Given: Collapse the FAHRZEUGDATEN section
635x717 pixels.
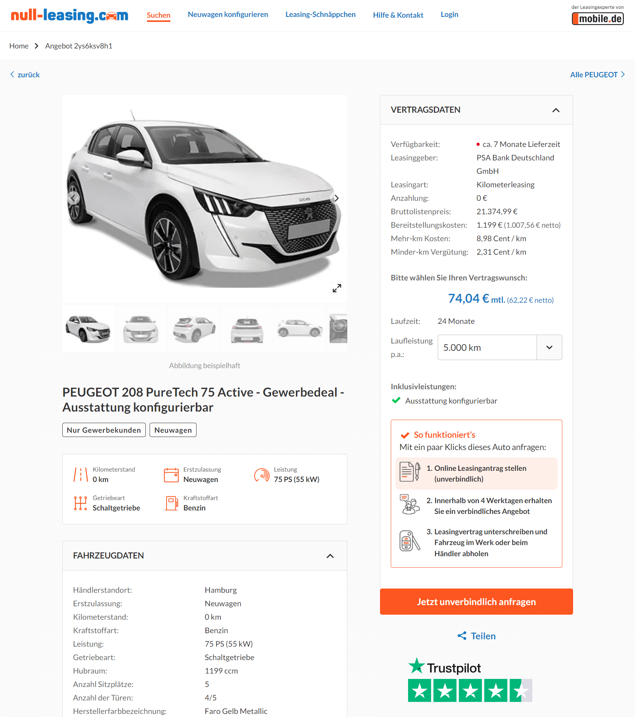Looking at the screenshot, I should coord(330,556).
